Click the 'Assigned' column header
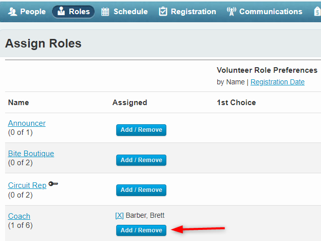The image size is (321, 241). pyautogui.click(x=130, y=103)
